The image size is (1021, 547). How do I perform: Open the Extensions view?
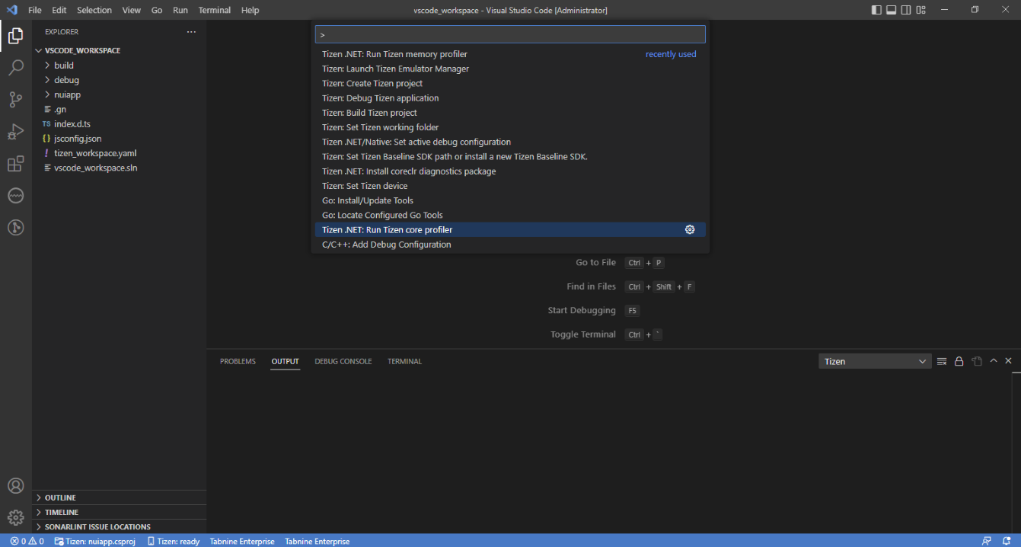click(16, 163)
